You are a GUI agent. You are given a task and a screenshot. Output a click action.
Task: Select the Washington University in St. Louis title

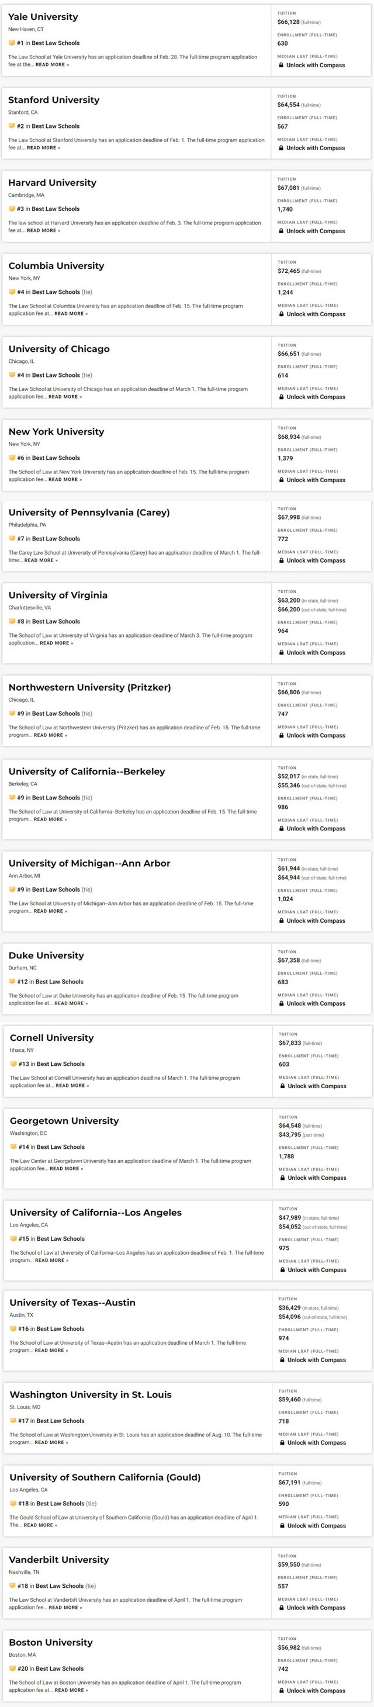pyautogui.click(x=90, y=1394)
